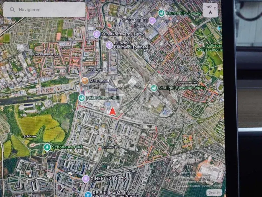Click the Grünau-Ost district label

click(x=110, y=147)
